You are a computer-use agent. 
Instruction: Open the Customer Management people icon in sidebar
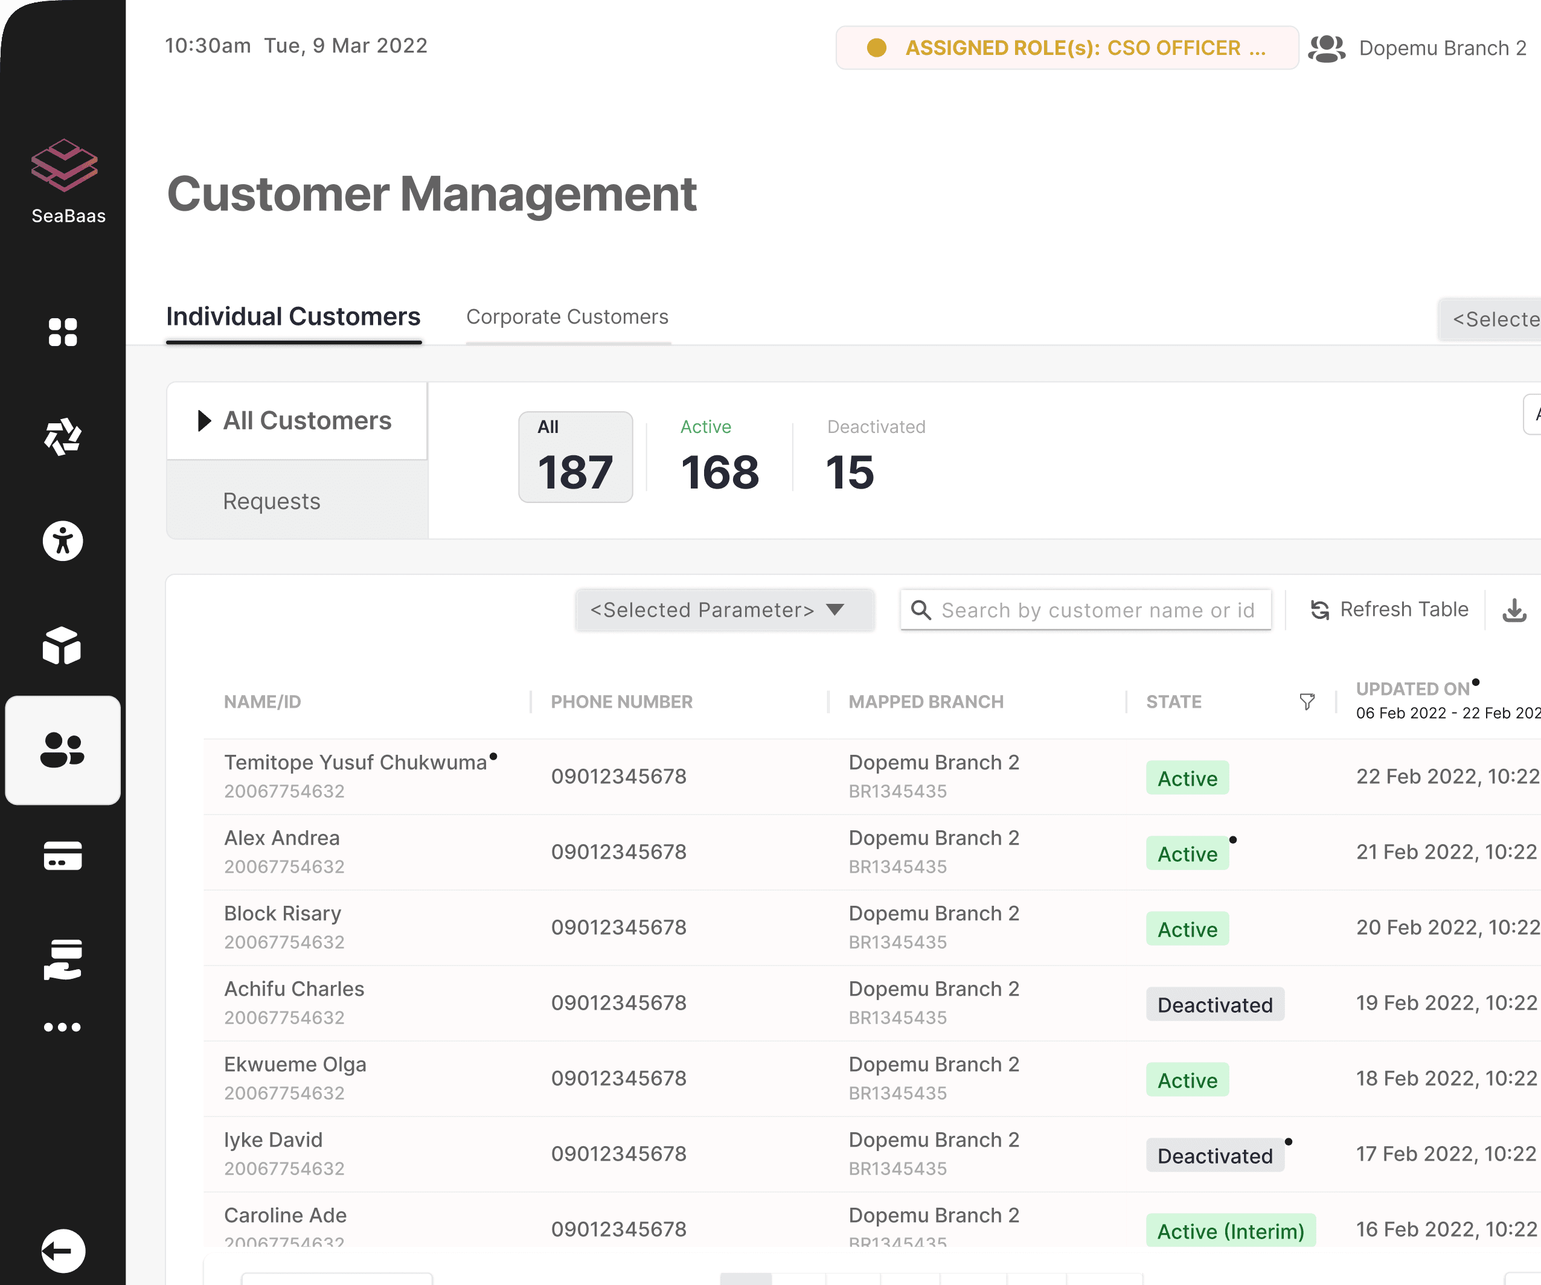(62, 750)
